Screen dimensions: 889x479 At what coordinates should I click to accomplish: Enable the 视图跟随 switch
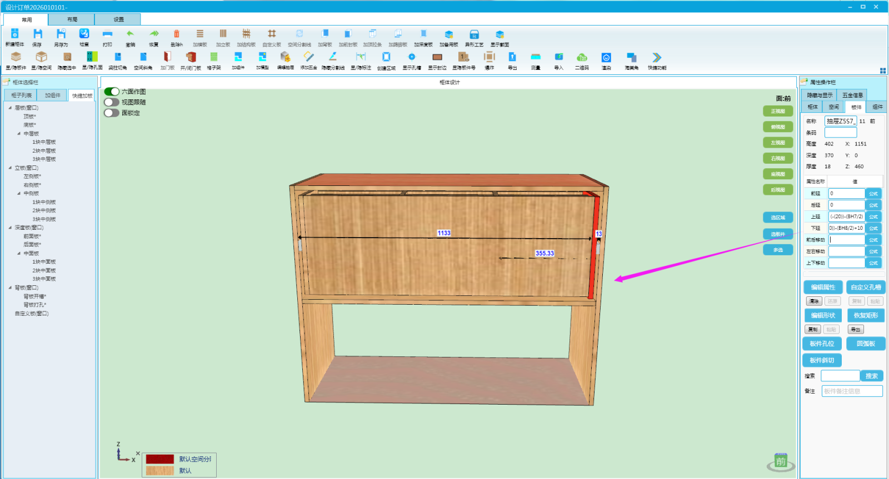point(112,102)
